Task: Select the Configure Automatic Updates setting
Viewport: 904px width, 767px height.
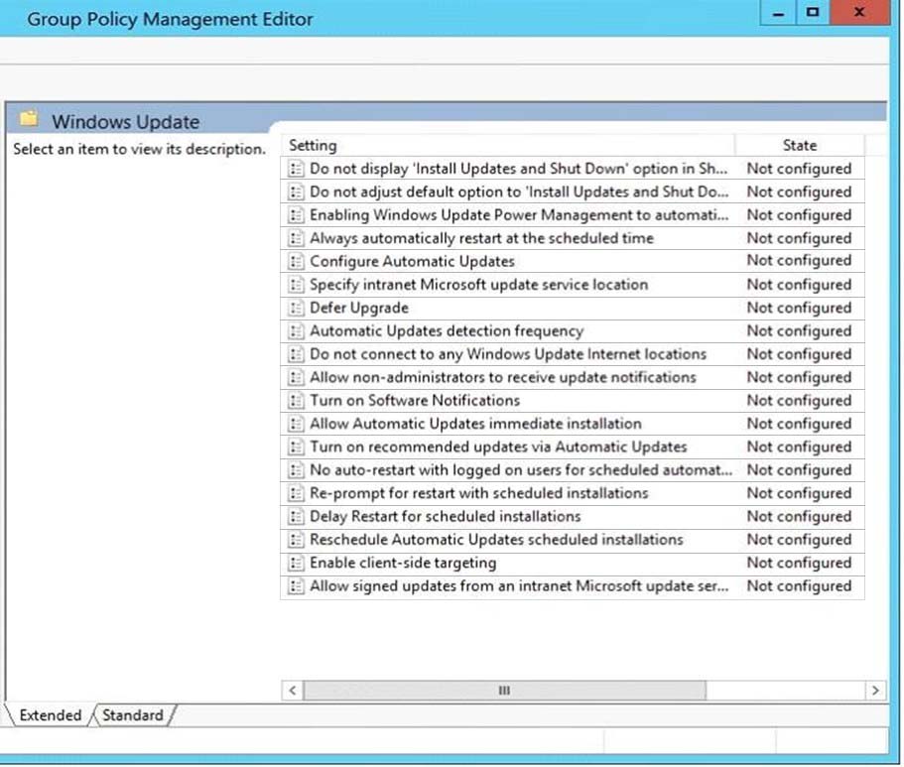Action: [412, 261]
